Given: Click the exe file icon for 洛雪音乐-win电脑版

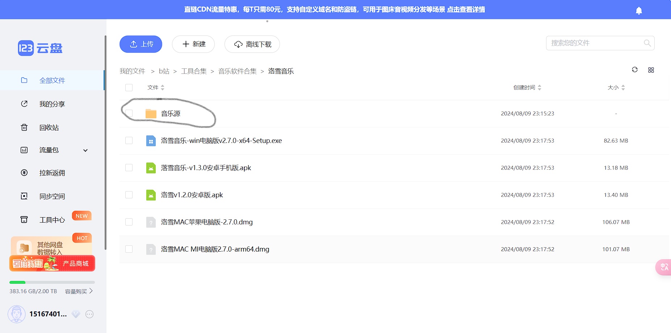Looking at the screenshot, I should click(x=151, y=141).
